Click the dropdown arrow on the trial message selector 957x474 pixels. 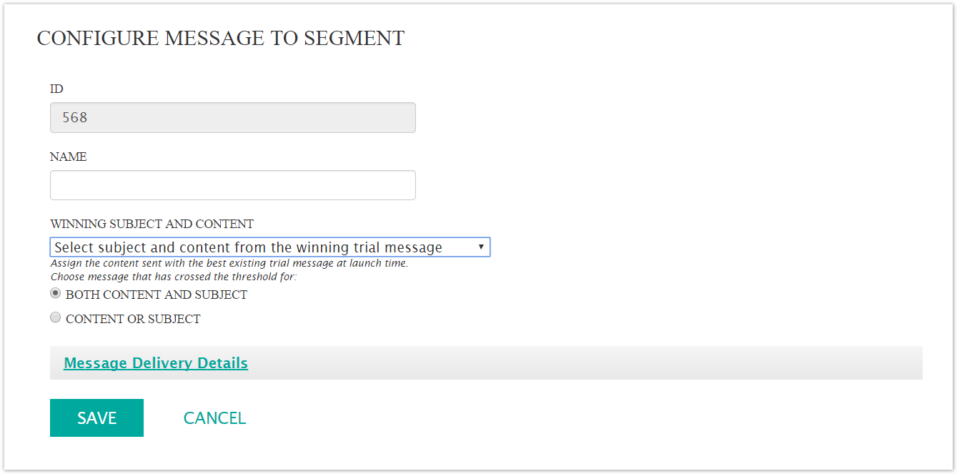482,247
